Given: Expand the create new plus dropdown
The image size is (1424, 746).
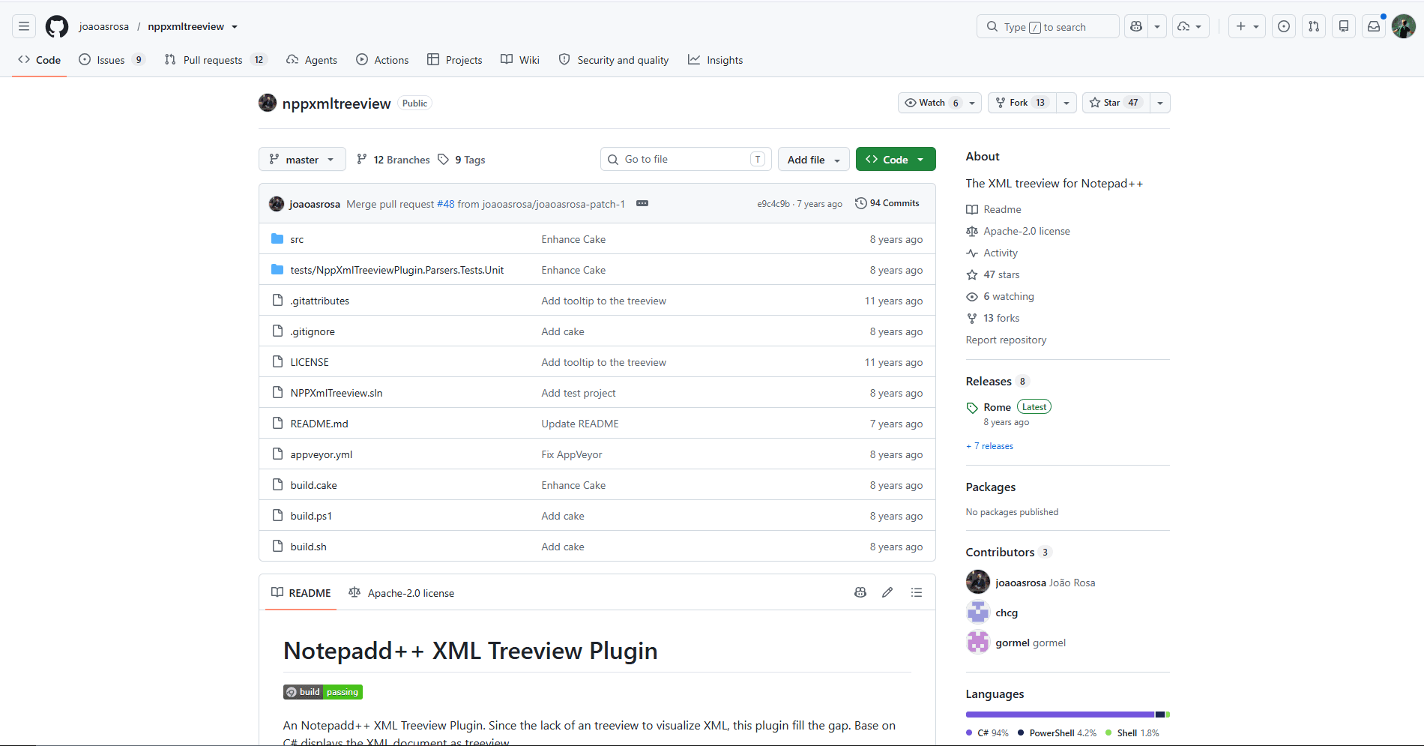Looking at the screenshot, I should coord(1247,26).
